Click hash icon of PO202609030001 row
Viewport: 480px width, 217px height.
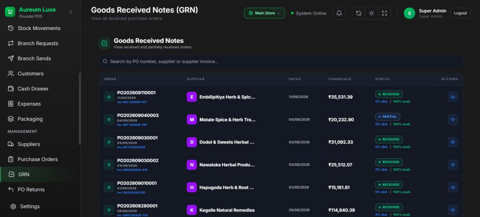point(109,142)
